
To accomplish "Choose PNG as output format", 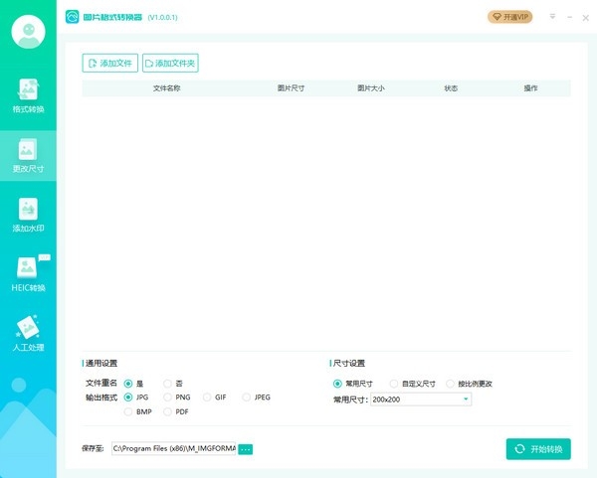I will [x=167, y=397].
